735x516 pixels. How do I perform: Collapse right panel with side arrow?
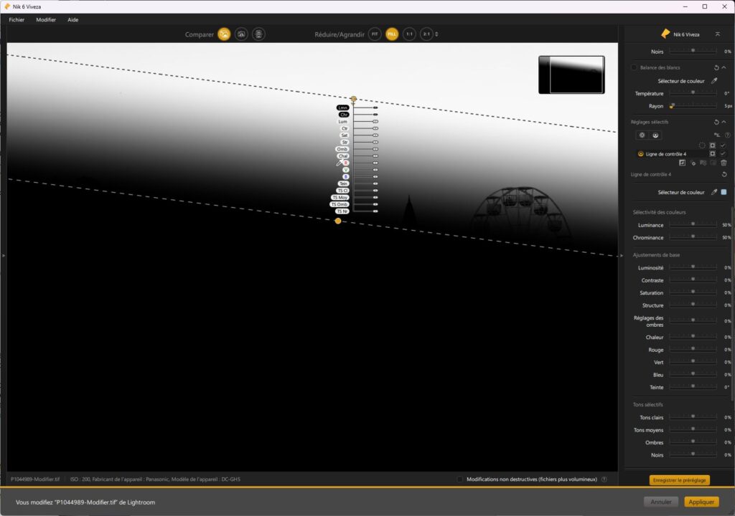[x=622, y=256]
